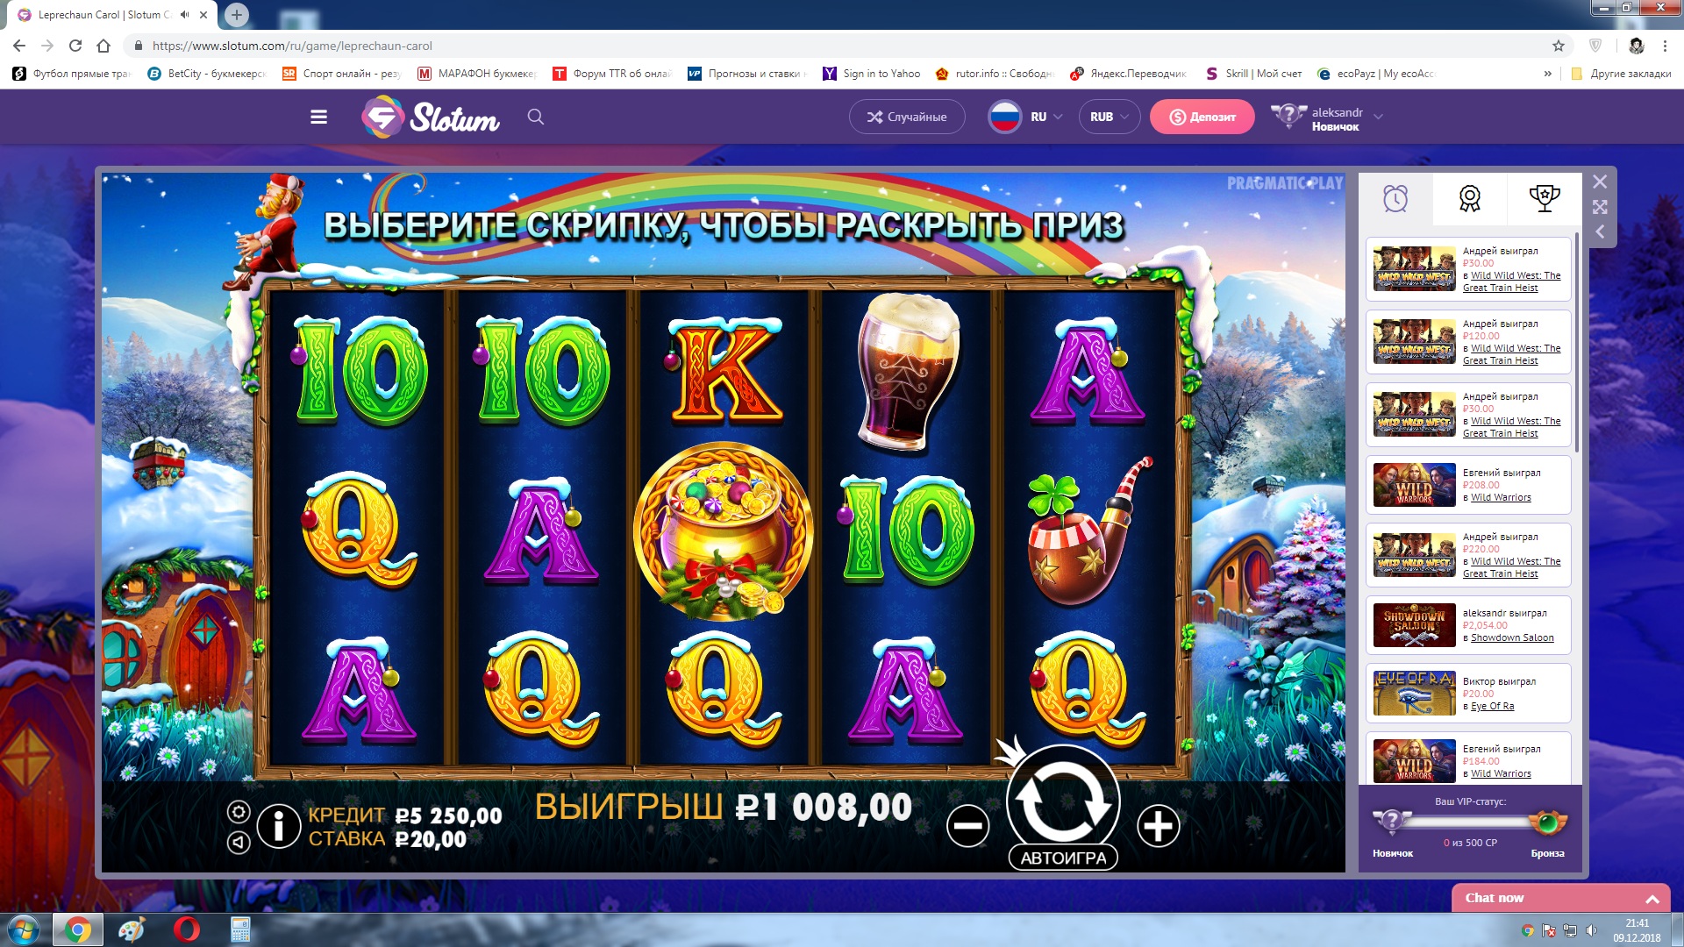Open the game info button
The width and height of the screenshot is (1684, 947).
[x=279, y=825]
